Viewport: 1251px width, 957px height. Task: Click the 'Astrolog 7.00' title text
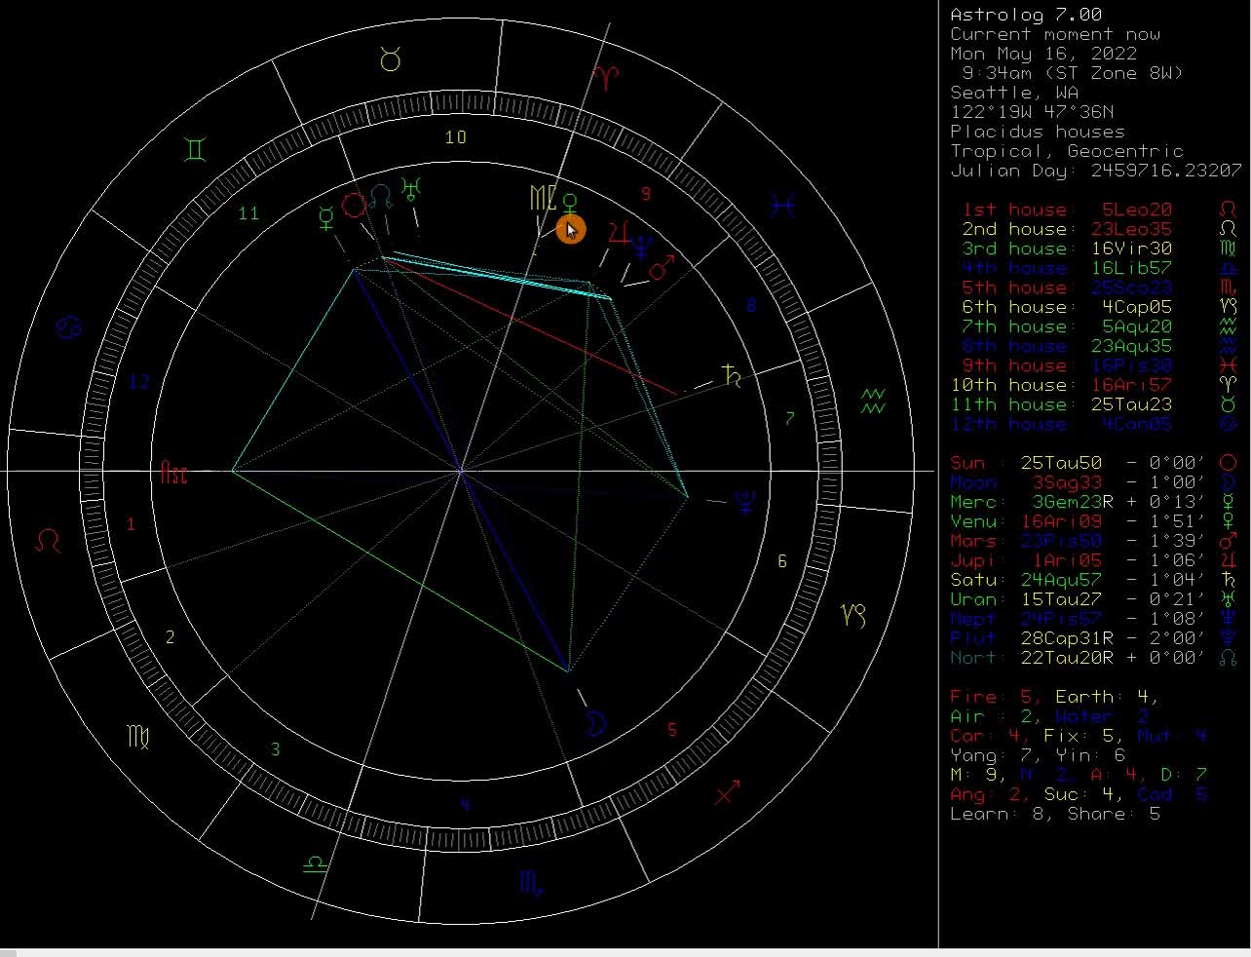point(1026,15)
